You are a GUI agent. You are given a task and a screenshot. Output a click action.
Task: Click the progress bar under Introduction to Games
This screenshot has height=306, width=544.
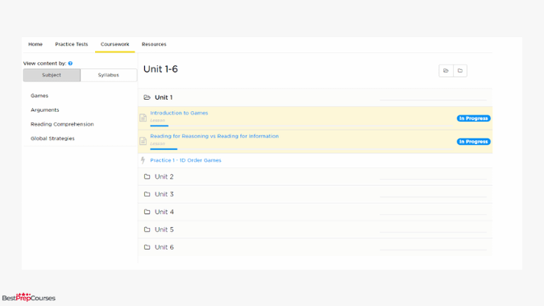tap(301, 126)
